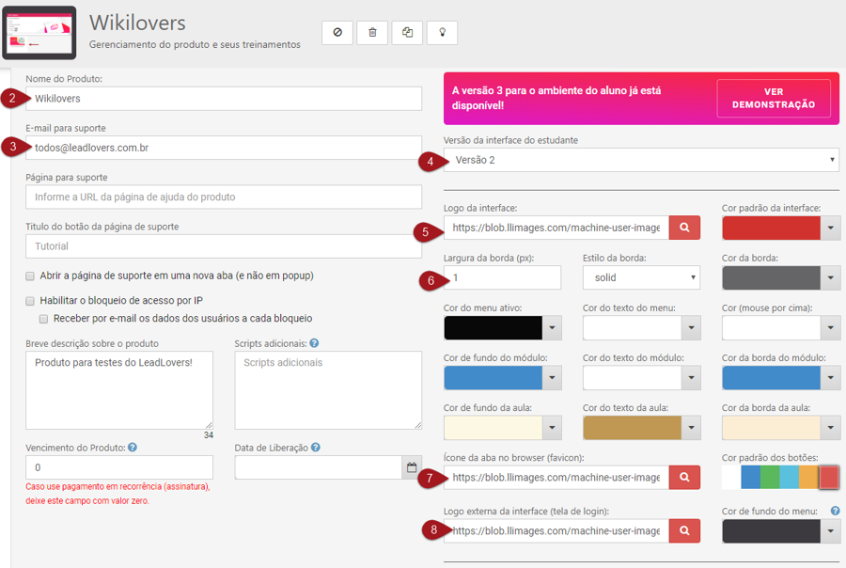The image size is (846, 568).
Task: Click help icon next to Scripts adicionais
Action: click(x=314, y=344)
